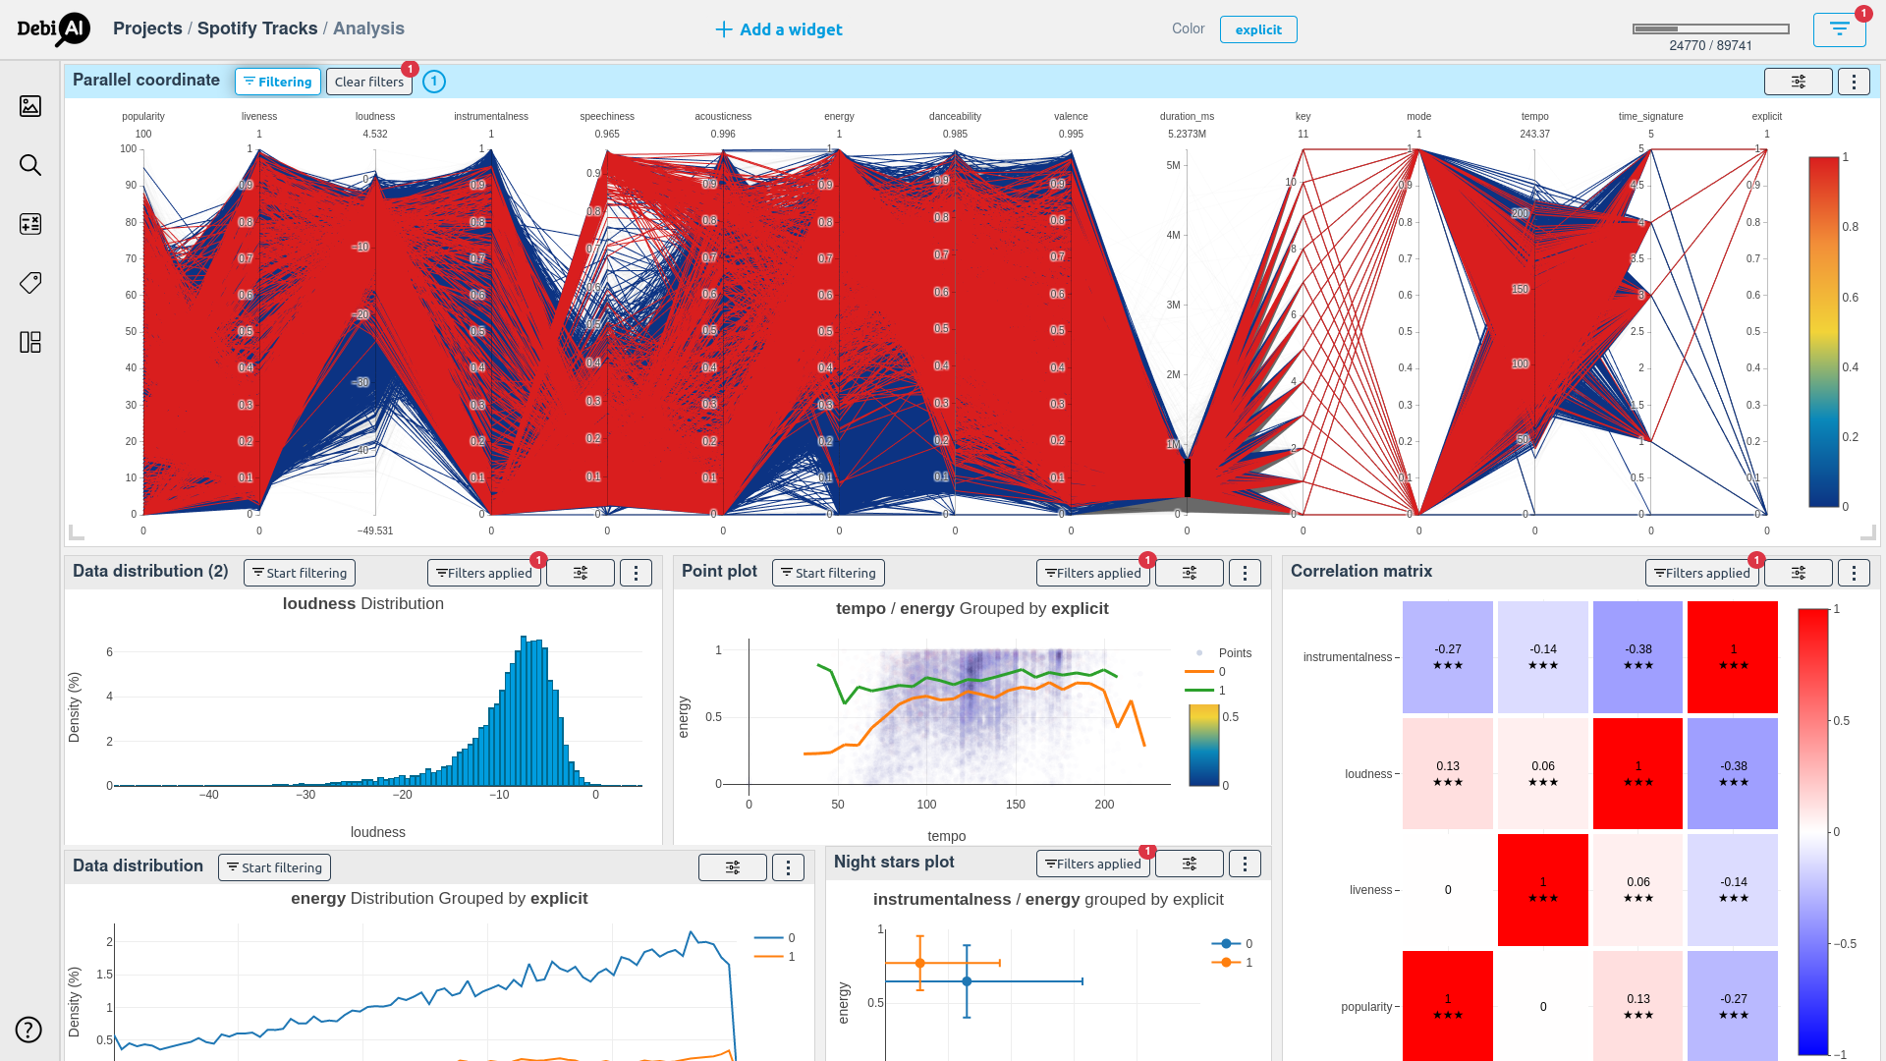The image size is (1886, 1061).
Task: Click the explicit color selector button
Action: click(x=1257, y=29)
